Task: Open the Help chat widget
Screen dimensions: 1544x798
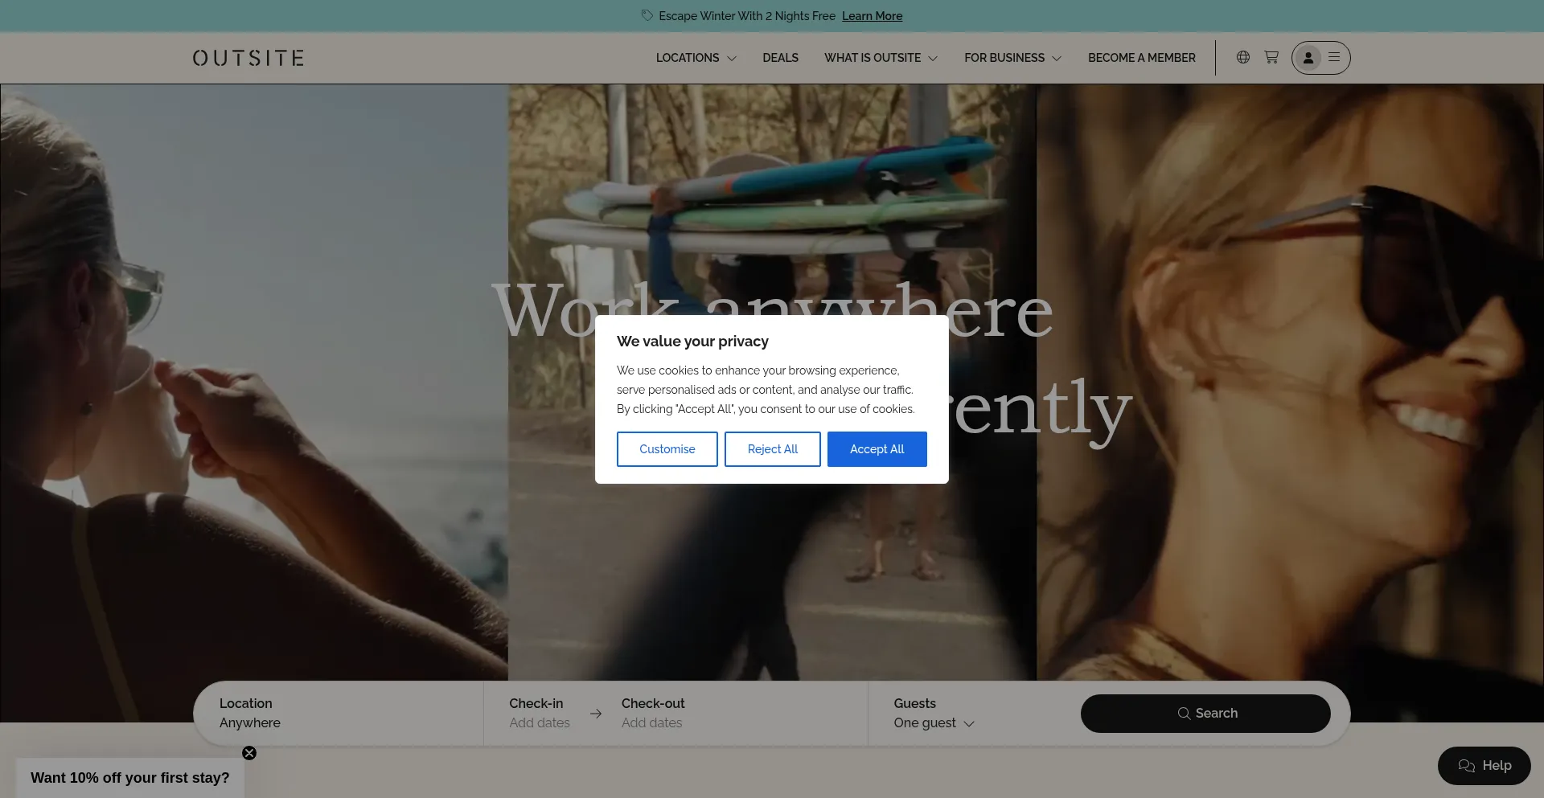Action: 1484,766
